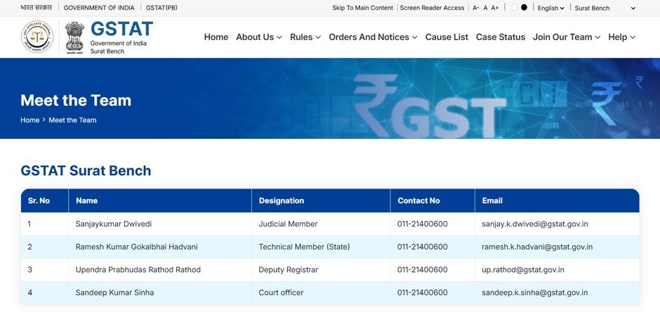Open Screen Reader Access link
The image size is (660, 312).
(x=432, y=8)
